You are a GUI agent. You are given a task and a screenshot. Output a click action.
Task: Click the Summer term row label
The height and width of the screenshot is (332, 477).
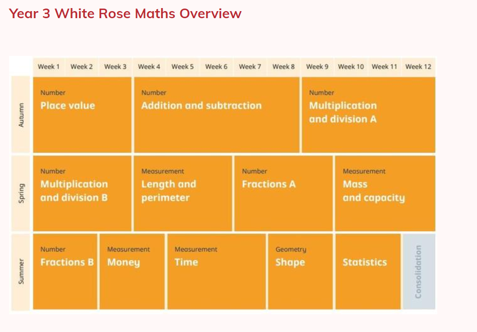21,271
